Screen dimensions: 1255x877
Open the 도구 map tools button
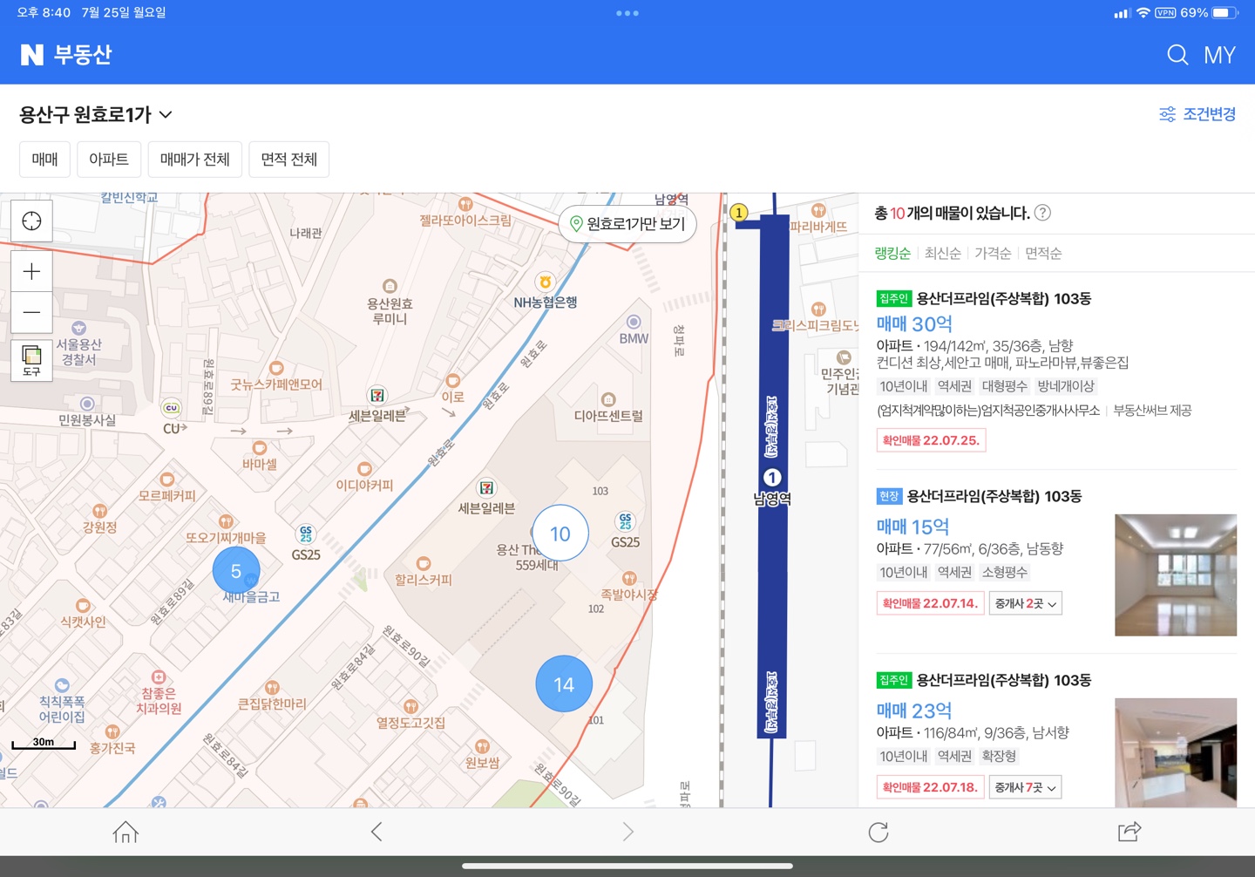31,360
